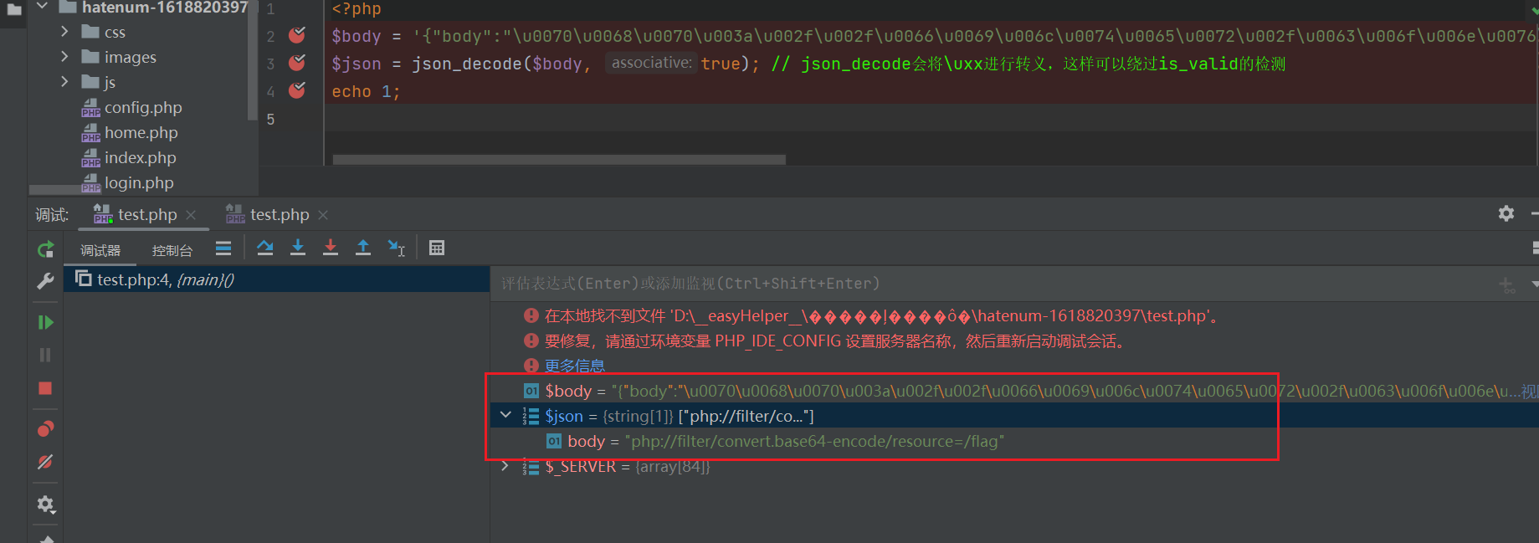Expand the images folder

[64, 56]
